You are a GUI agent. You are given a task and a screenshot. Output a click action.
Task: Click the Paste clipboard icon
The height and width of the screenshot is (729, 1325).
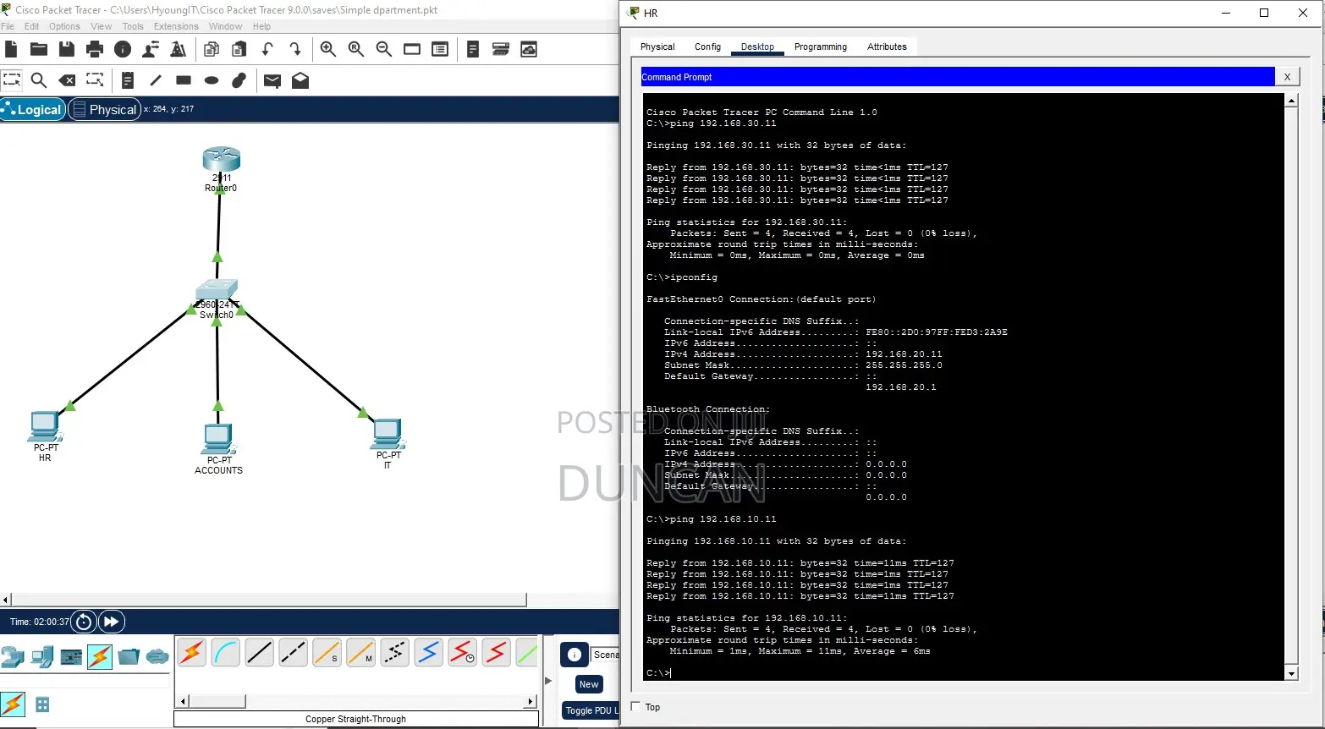click(239, 49)
